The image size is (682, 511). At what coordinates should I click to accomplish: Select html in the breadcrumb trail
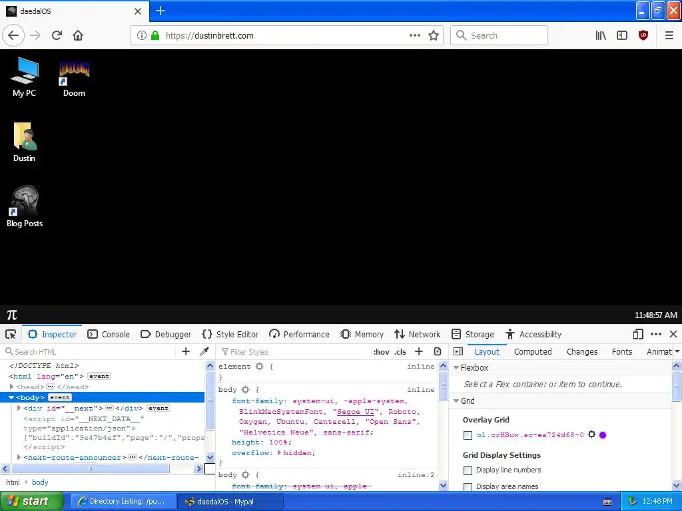[x=13, y=482]
